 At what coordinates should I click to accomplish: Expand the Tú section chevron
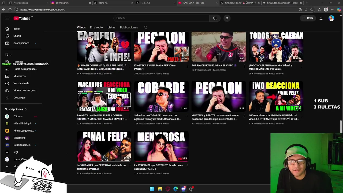[11, 55]
